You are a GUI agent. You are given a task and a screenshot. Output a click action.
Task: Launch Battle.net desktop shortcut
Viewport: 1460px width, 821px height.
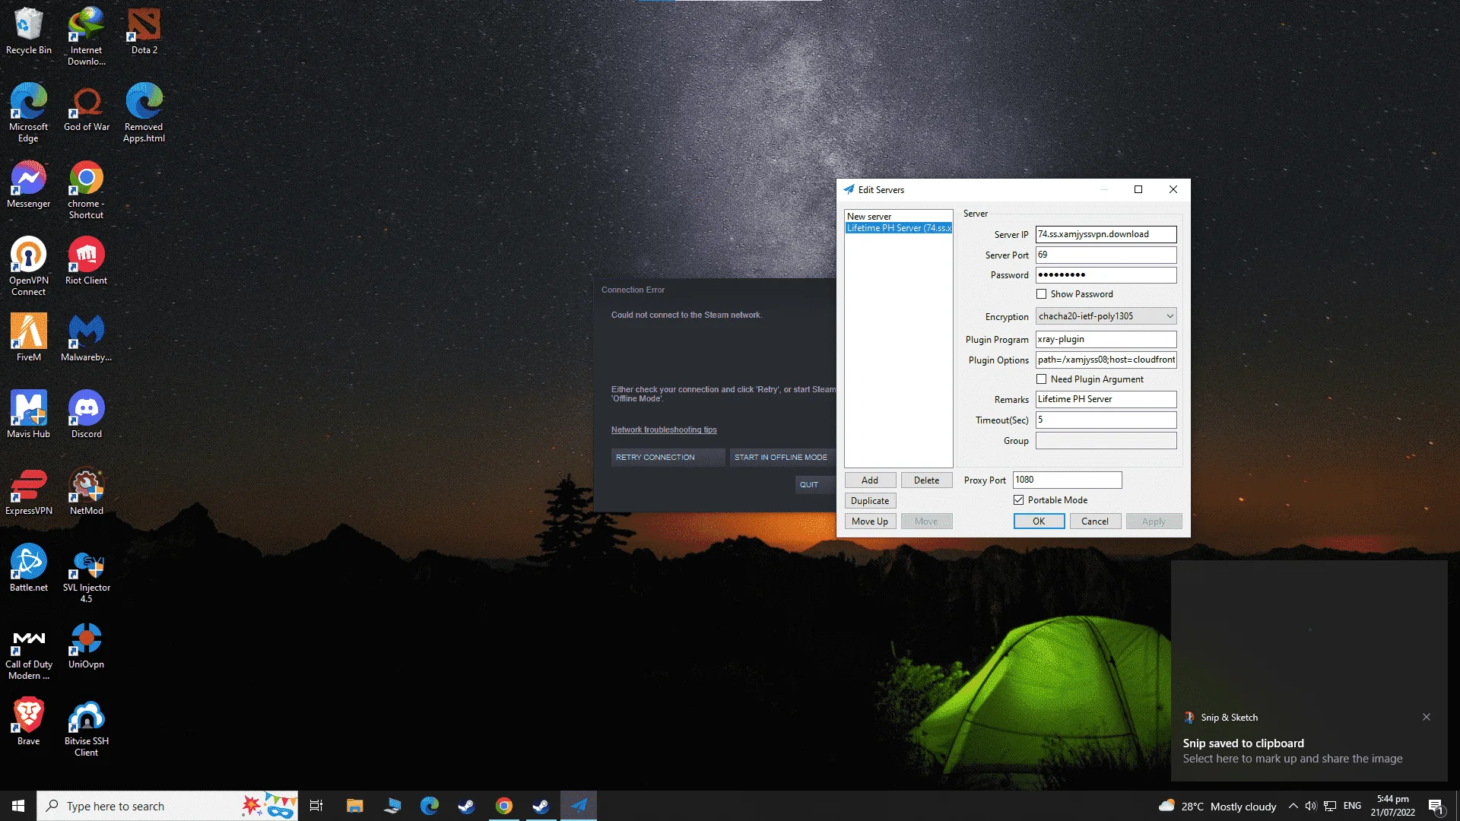29,568
